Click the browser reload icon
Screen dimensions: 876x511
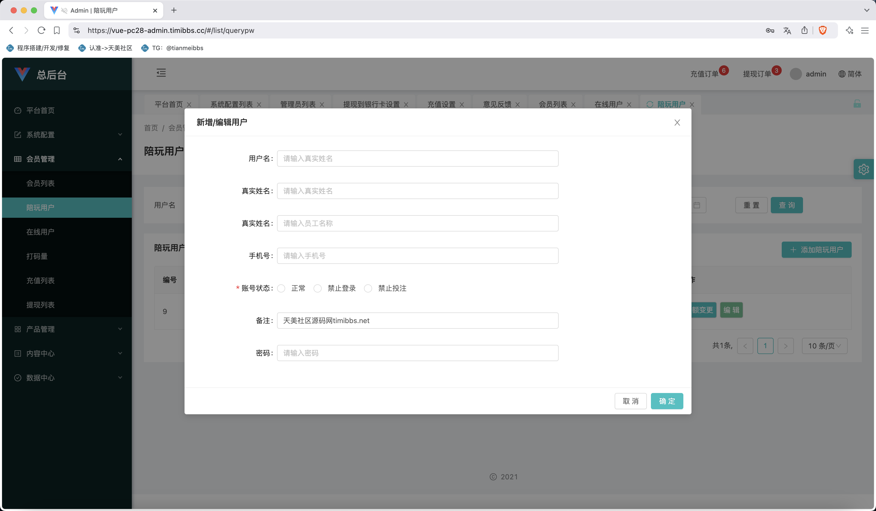(x=41, y=31)
